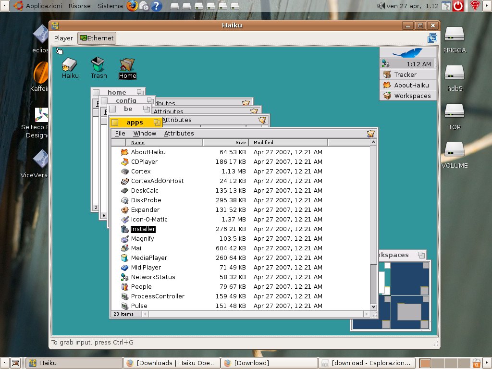Image resolution: width=492 pixels, height=369 pixels.
Task: Select the DiskProbe application icon
Action: coord(124,200)
